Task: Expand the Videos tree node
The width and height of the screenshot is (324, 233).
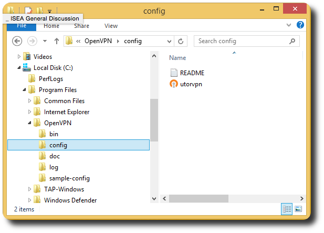Action: [19, 56]
